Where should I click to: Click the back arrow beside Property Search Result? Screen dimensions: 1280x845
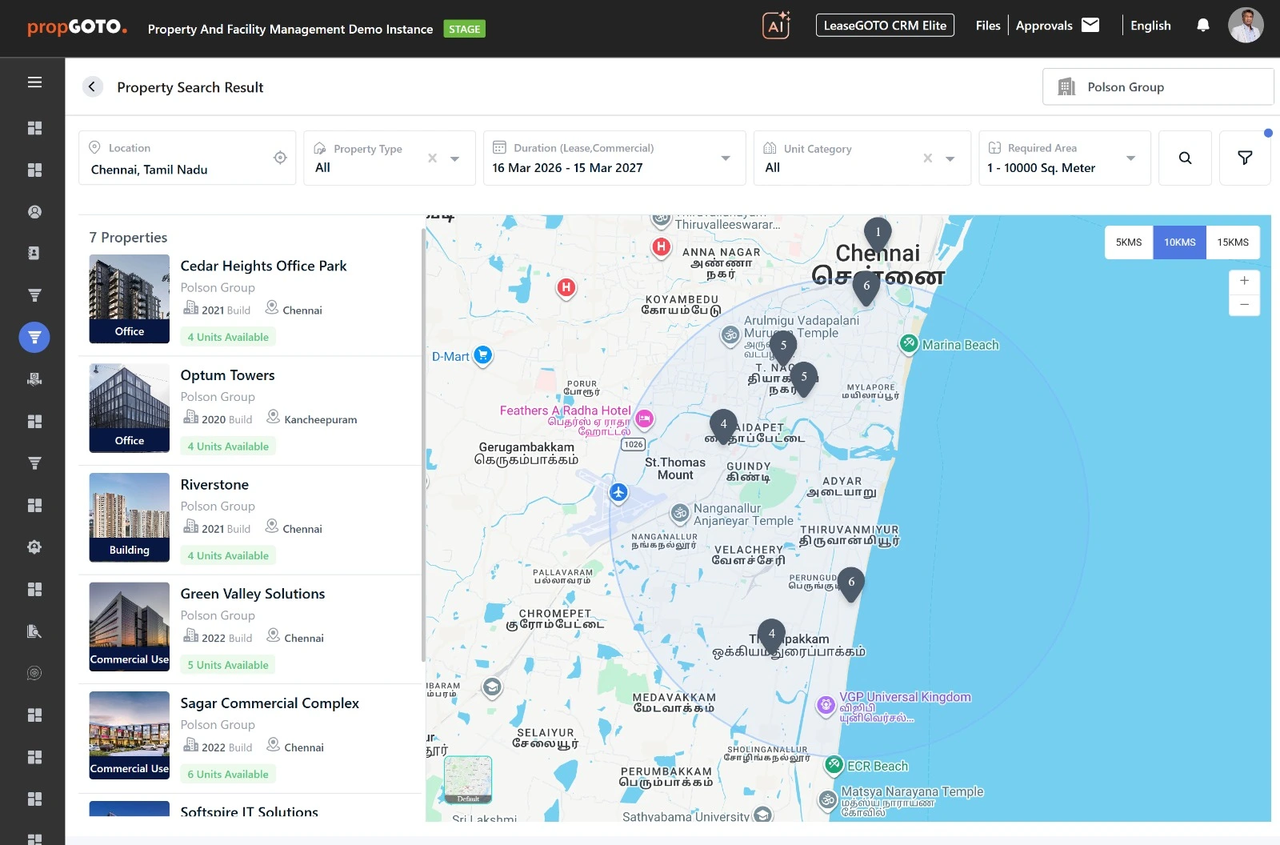93,87
